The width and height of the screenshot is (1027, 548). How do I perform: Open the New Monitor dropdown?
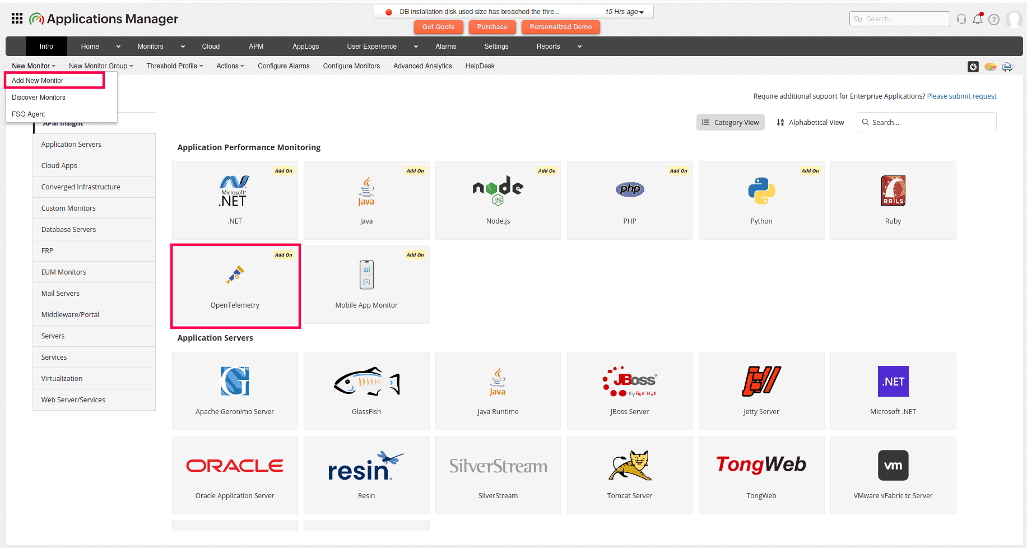[34, 66]
